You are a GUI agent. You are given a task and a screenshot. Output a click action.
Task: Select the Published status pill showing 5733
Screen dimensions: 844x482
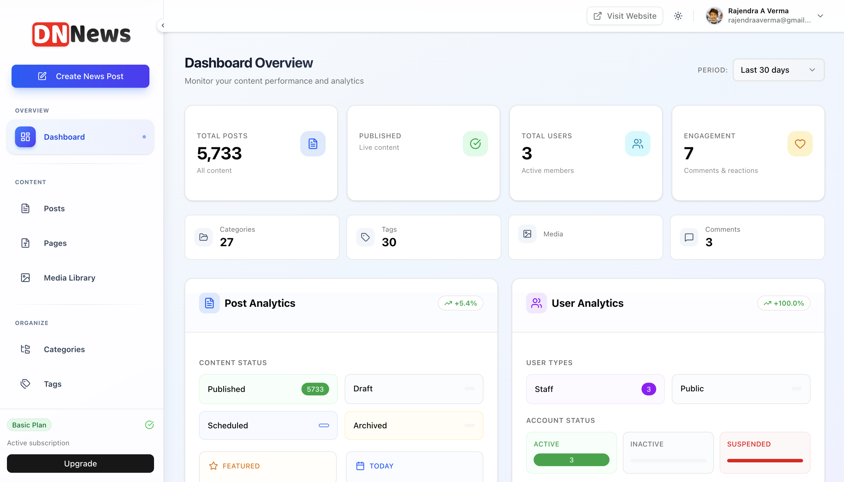[315, 389]
